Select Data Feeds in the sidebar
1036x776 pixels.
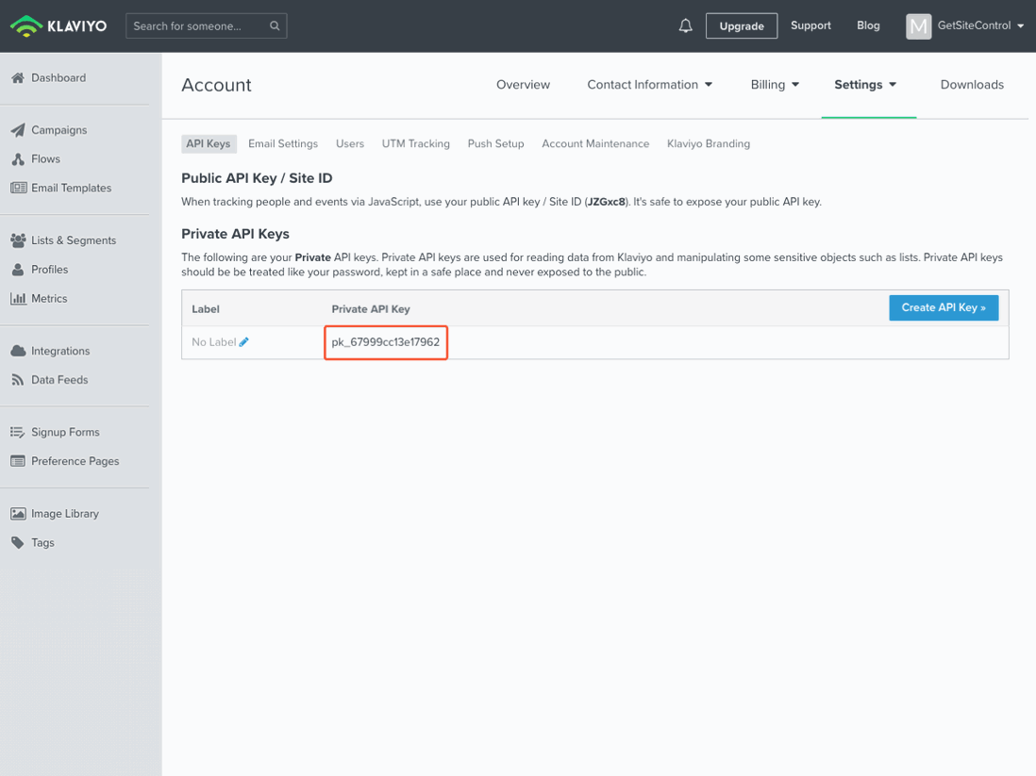pos(59,379)
